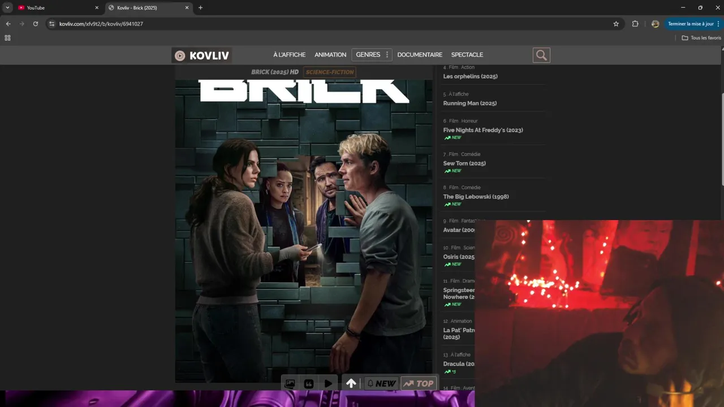
Task: Open Five Nights At Freddy's (2023)
Action: pos(483,130)
